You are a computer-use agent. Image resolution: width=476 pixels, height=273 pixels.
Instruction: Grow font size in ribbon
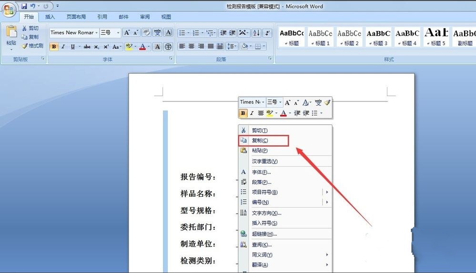(x=127, y=32)
